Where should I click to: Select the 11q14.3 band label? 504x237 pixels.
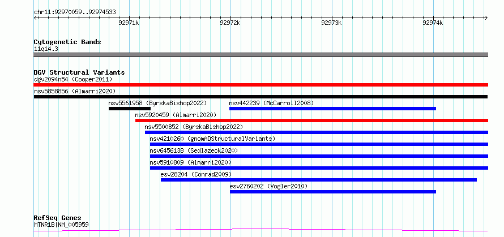[46, 49]
